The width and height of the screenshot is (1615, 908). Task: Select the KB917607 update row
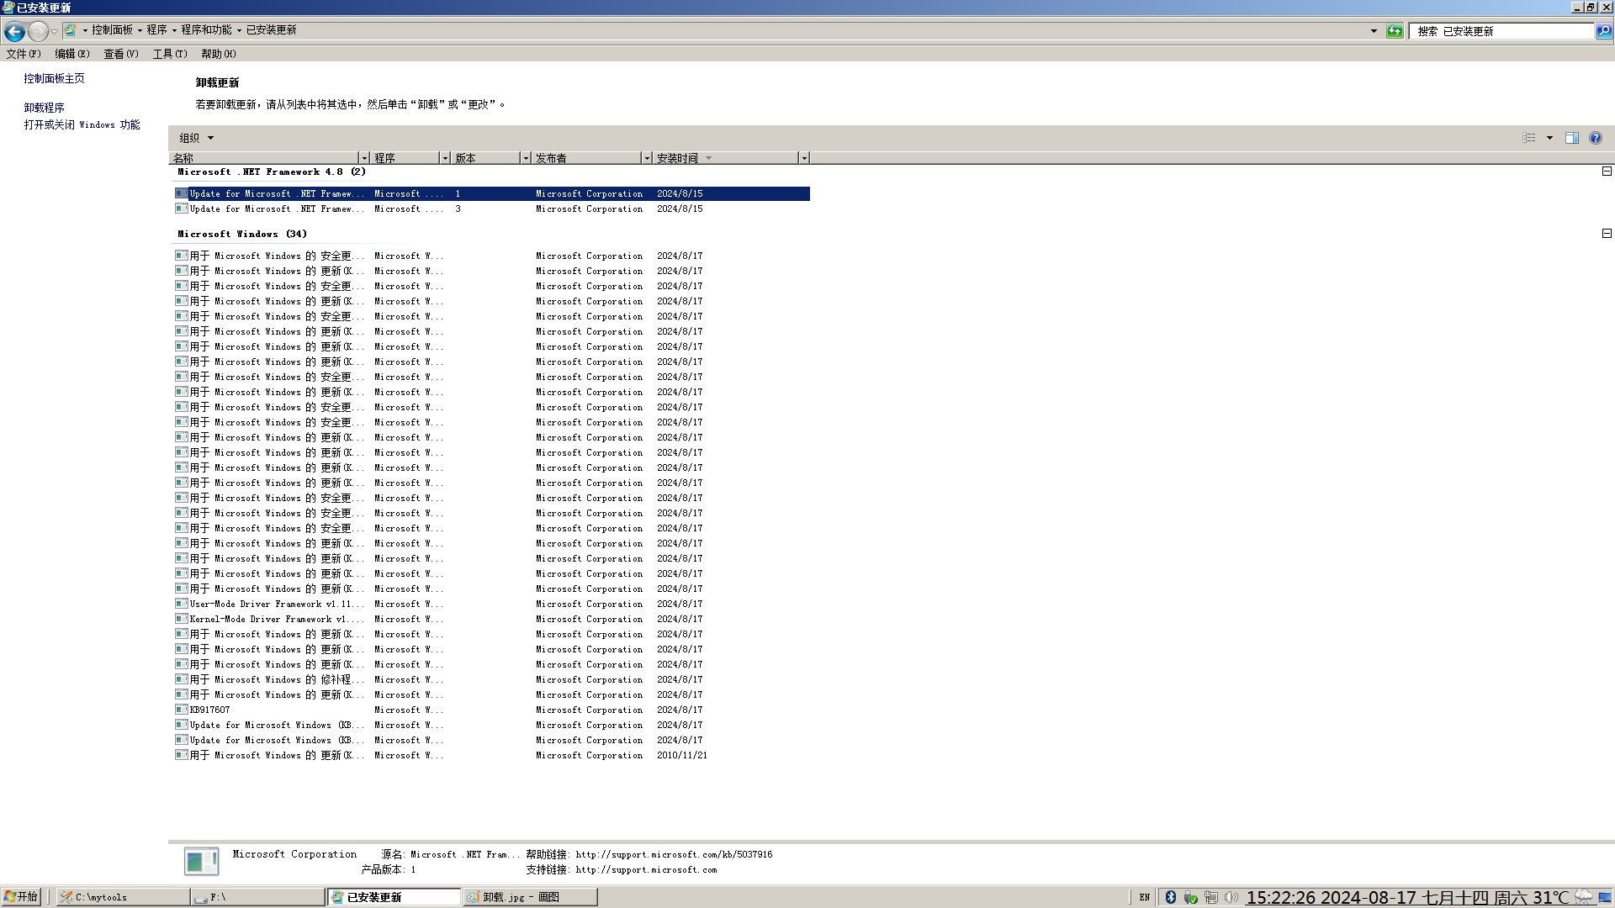492,710
